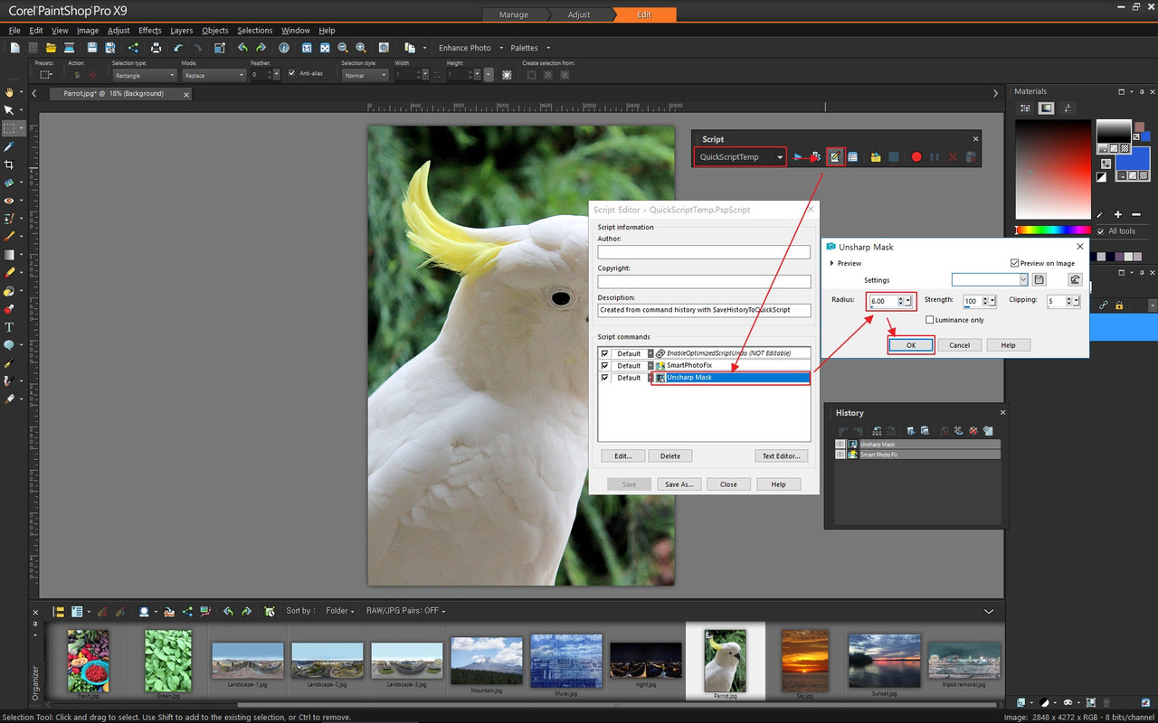Open the Adjust menu in menu bar
This screenshot has width=1158, height=723.
[119, 31]
